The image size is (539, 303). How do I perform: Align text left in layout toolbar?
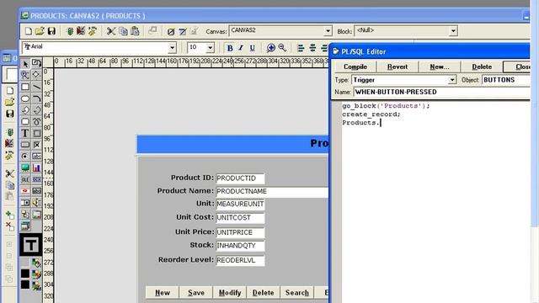pyautogui.click(x=301, y=48)
